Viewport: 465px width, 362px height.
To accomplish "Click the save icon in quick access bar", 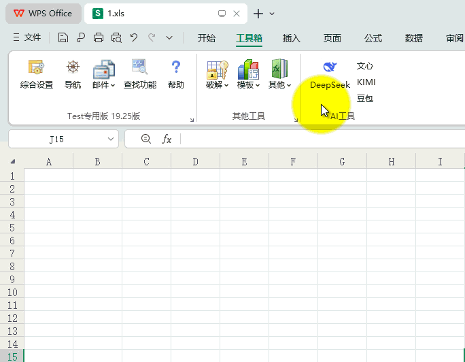I will (x=63, y=38).
